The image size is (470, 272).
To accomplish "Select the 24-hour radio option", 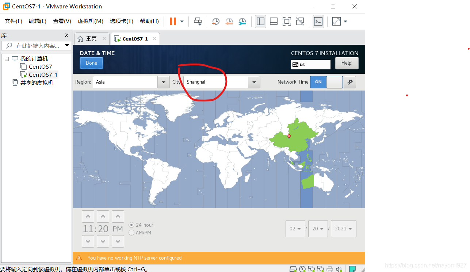I will point(141,225).
